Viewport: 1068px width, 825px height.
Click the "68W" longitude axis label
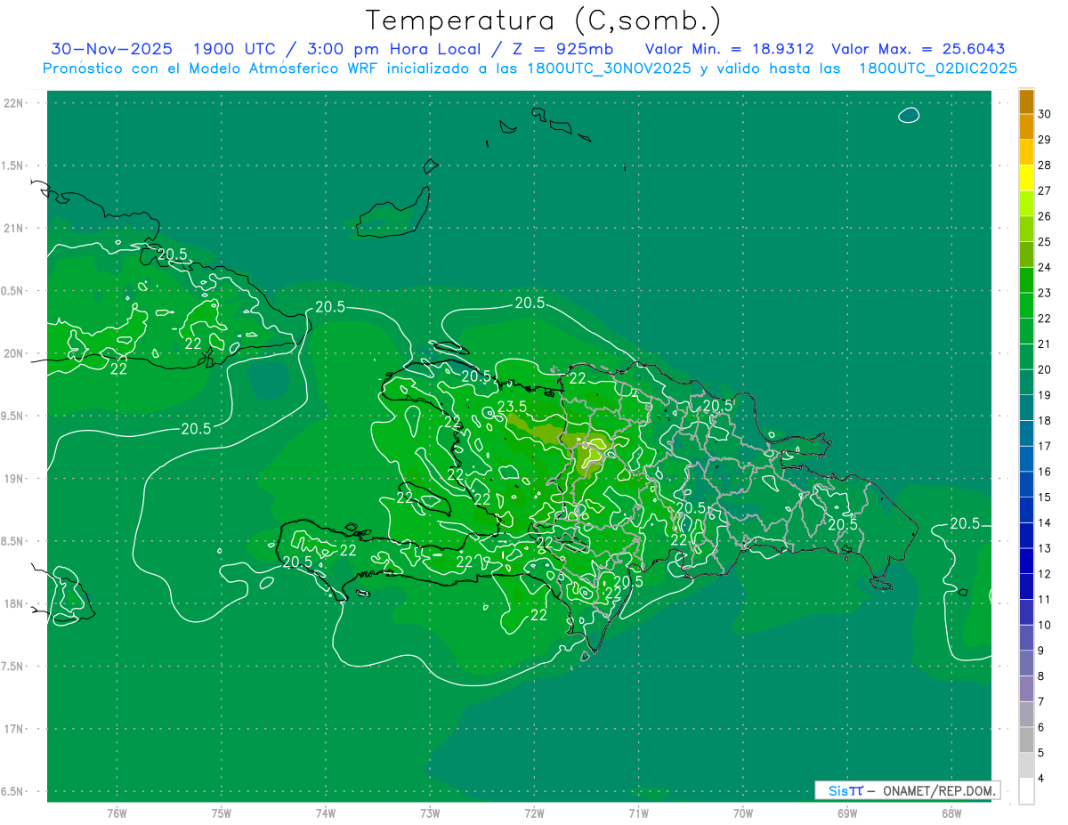(951, 813)
